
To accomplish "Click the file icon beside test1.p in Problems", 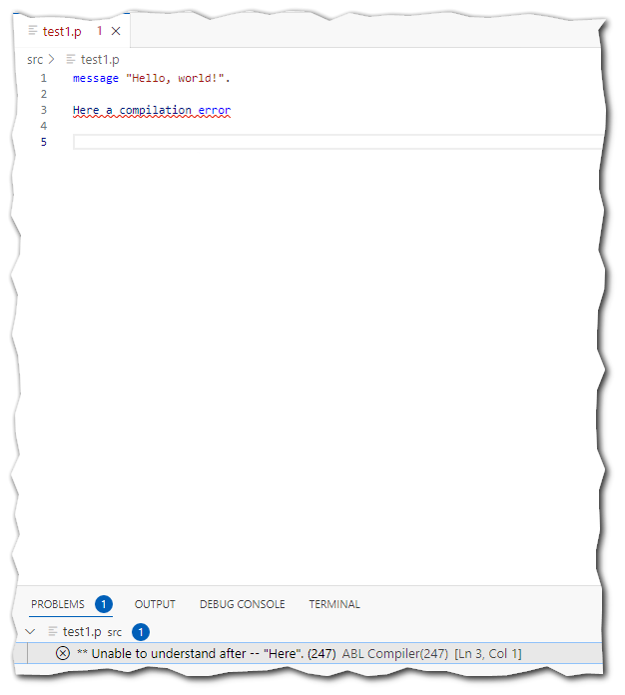I will (52, 631).
